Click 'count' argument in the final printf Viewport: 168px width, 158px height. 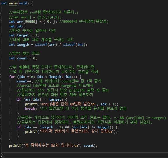click(x=89, y=145)
